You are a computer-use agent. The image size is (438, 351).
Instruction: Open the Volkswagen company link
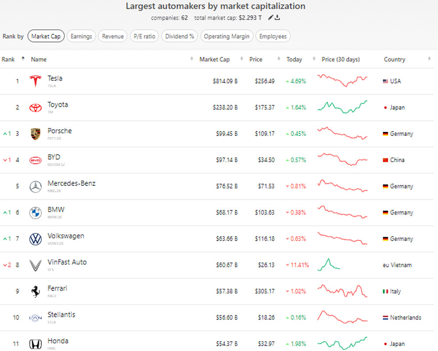66,236
